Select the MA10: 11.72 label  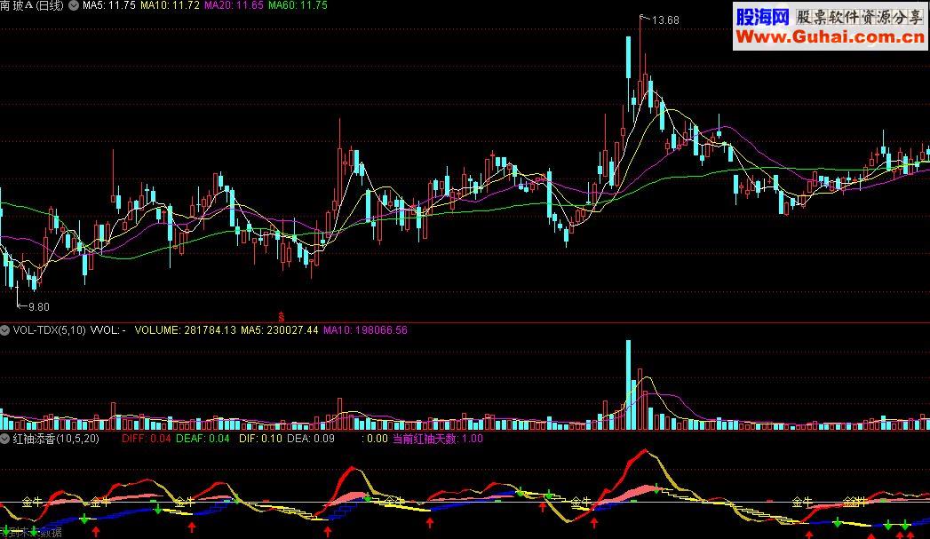tap(170, 5)
